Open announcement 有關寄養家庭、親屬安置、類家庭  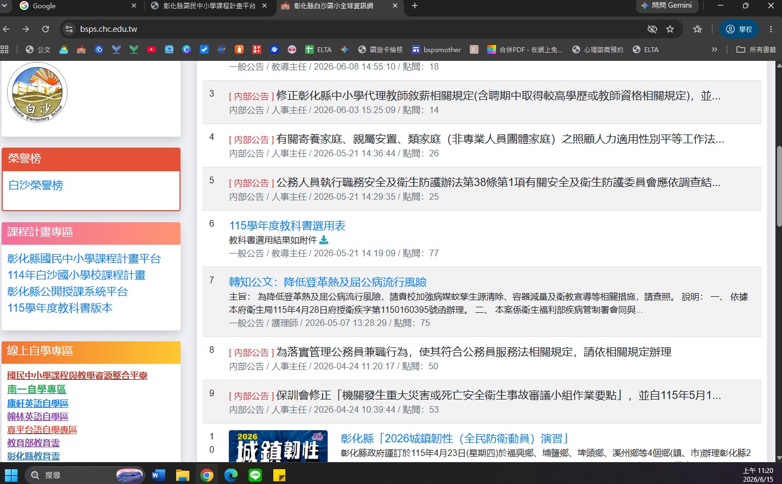[500, 139]
